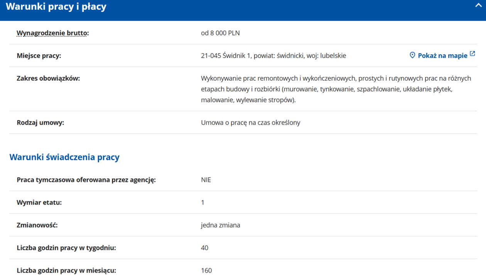Image resolution: width=486 pixels, height=276 pixels.
Task: Click the Wynagrodzenie brutto underlined label
Action: point(52,33)
